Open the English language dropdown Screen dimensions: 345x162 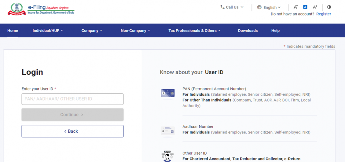click(x=269, y=7)
